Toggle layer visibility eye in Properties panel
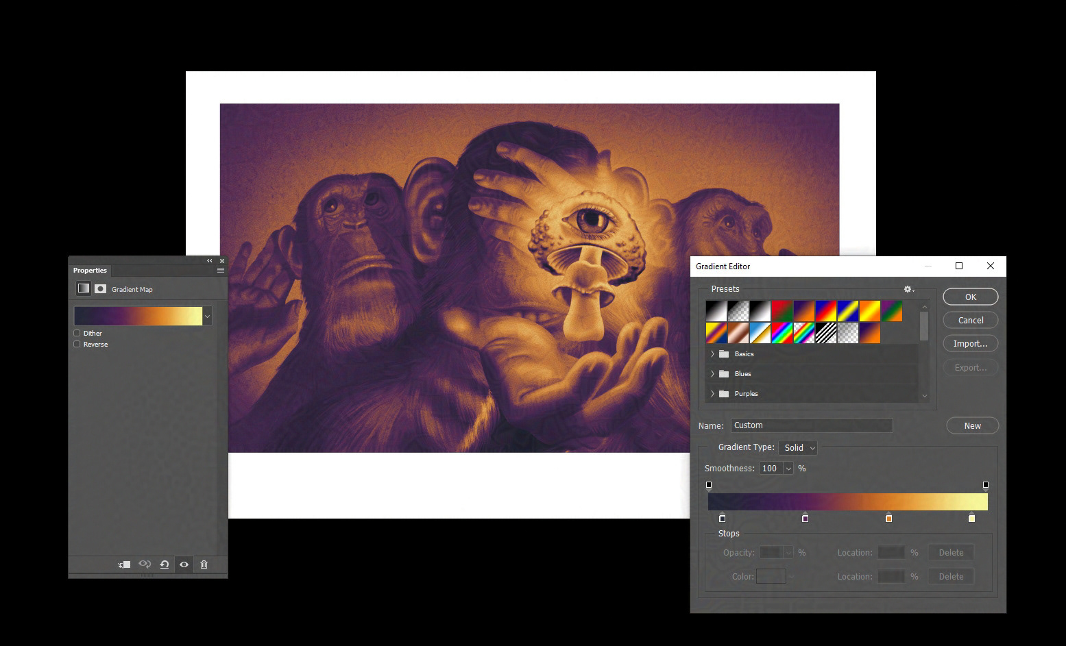The image size is (1066, 646). pos(184,564)
